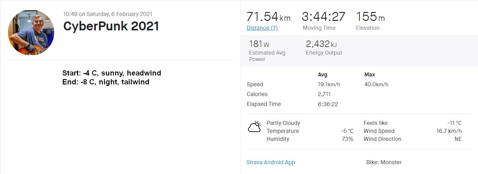Image resolution: width=478 pixels, height=174 pixels.
Task: Click the 40.0km/h max speed value
Action: 376,84
